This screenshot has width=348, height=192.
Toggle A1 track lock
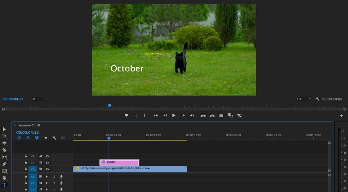26,177
